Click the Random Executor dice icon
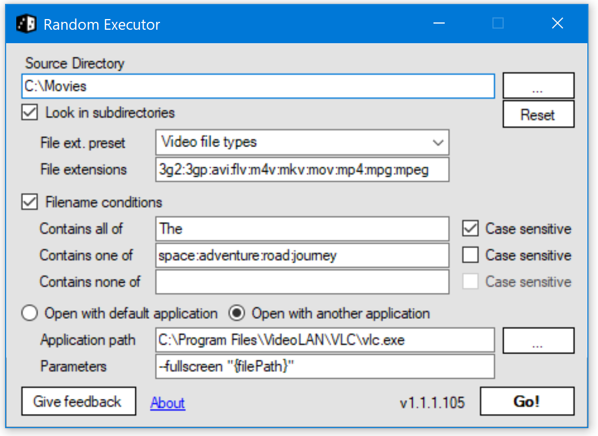598x436 pixels. (27, 24)
